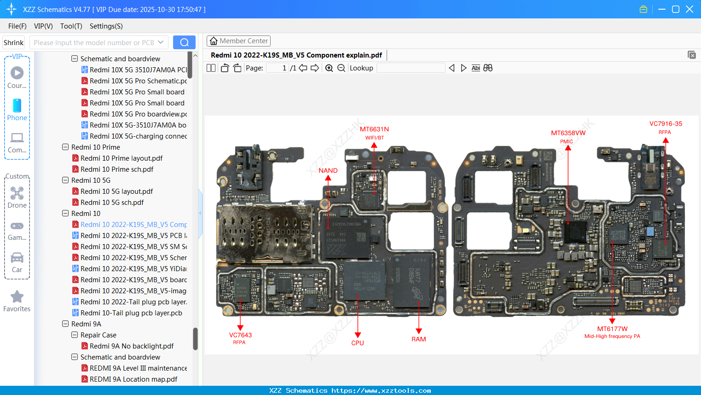
Task: Toggle the Abi text selection mode
Action: pyautogui.click(x=475, y=68)
